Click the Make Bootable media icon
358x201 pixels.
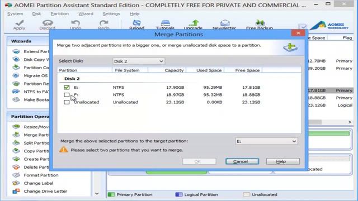pyautogui.click(x=16, y=99)
